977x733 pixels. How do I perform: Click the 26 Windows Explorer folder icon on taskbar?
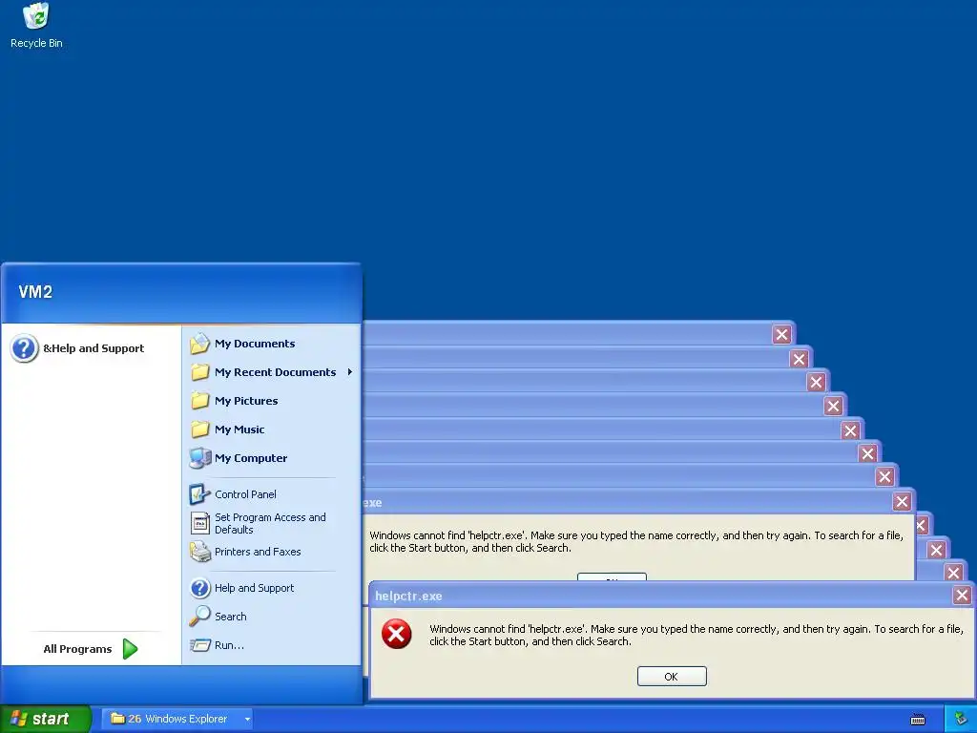[117, 718]
